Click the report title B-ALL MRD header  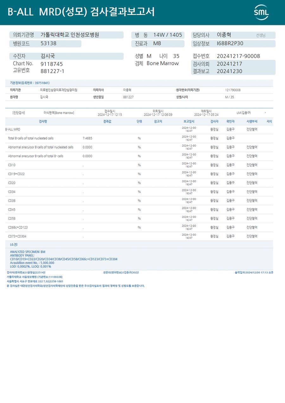(81, 12)
